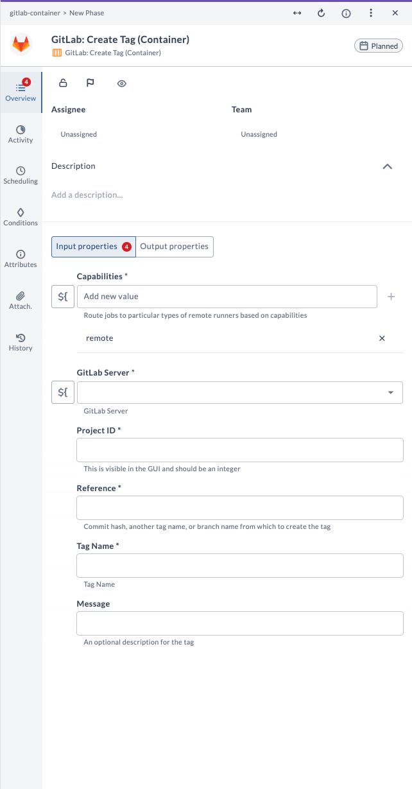Click the expand width arrows icon
412x789 pixels.
click(x=297, y=13)
